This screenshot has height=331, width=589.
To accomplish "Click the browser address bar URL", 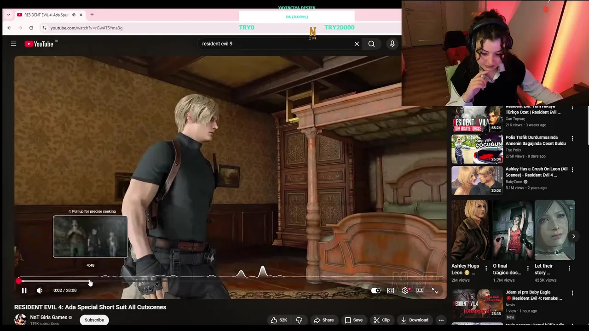I will click(87, 28).
